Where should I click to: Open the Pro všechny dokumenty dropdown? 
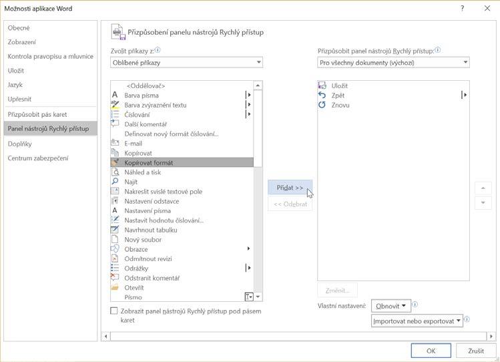click(393, 63)
